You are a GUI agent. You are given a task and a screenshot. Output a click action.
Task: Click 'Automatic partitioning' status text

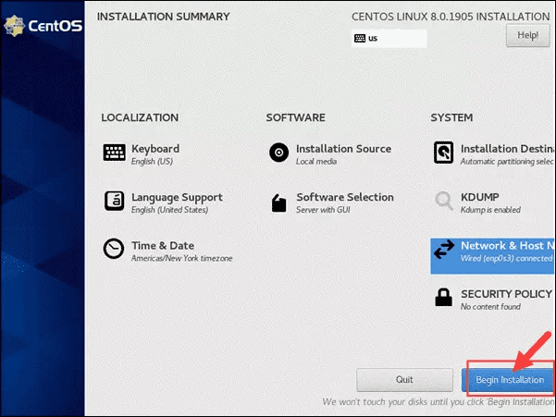[x=507, y=162]
